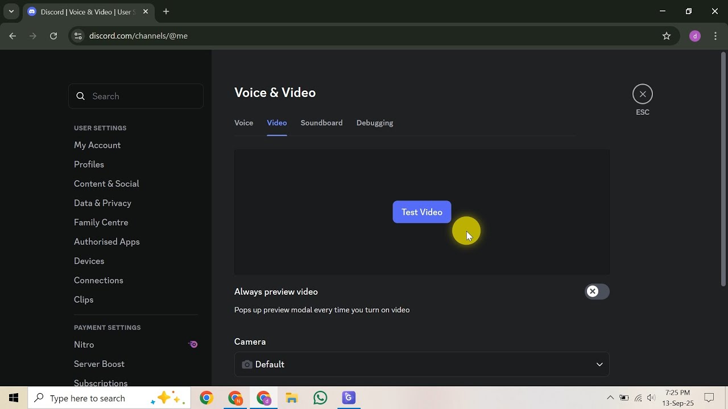Click the taskbar clock showing 7:25 PM
Viewport: 728px width, 409px height.
pyautogui.click(x=677, y=398)
